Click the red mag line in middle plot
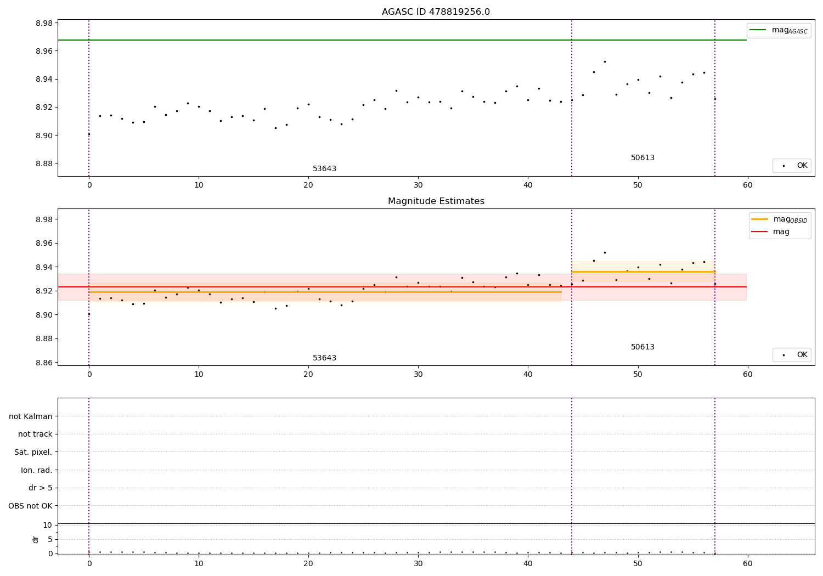823x576 pixels. pyautogui.click(x=402, y=287)
